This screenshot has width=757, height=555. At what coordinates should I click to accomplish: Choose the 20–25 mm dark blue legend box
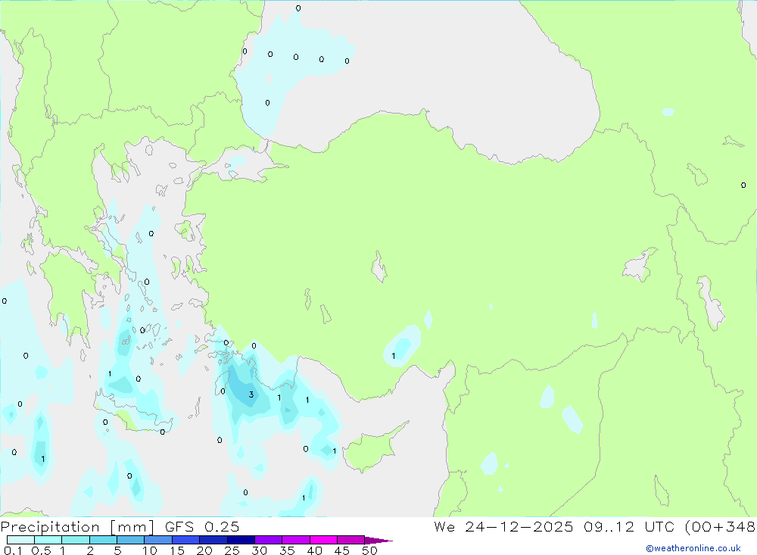[x=213, y=540]
